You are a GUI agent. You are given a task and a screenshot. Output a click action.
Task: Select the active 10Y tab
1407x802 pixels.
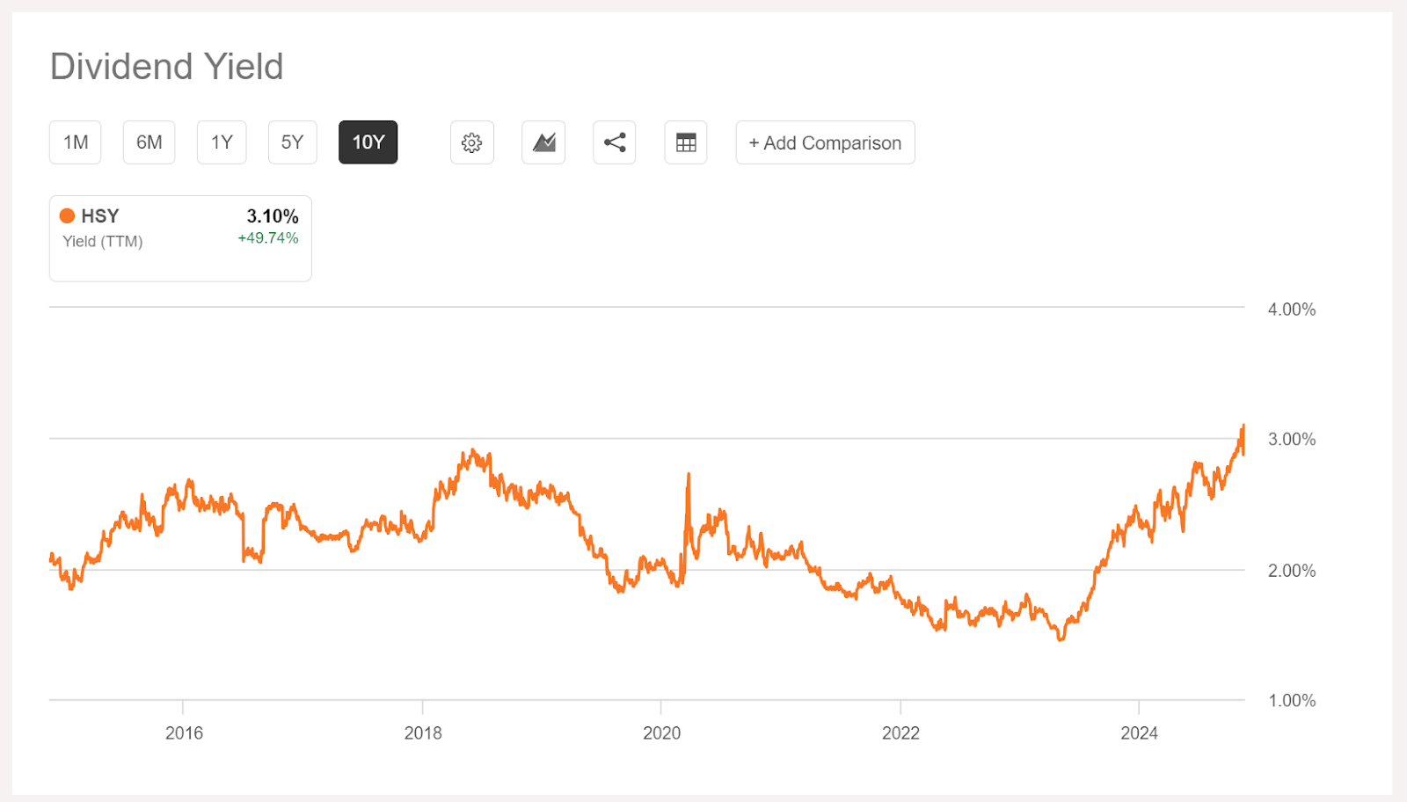tap(368, 142)
